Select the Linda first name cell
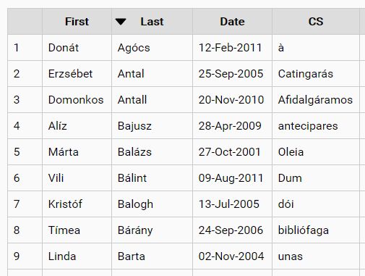Screen dimensions: 365x276 pyautogui.click(x=77, y=256)
